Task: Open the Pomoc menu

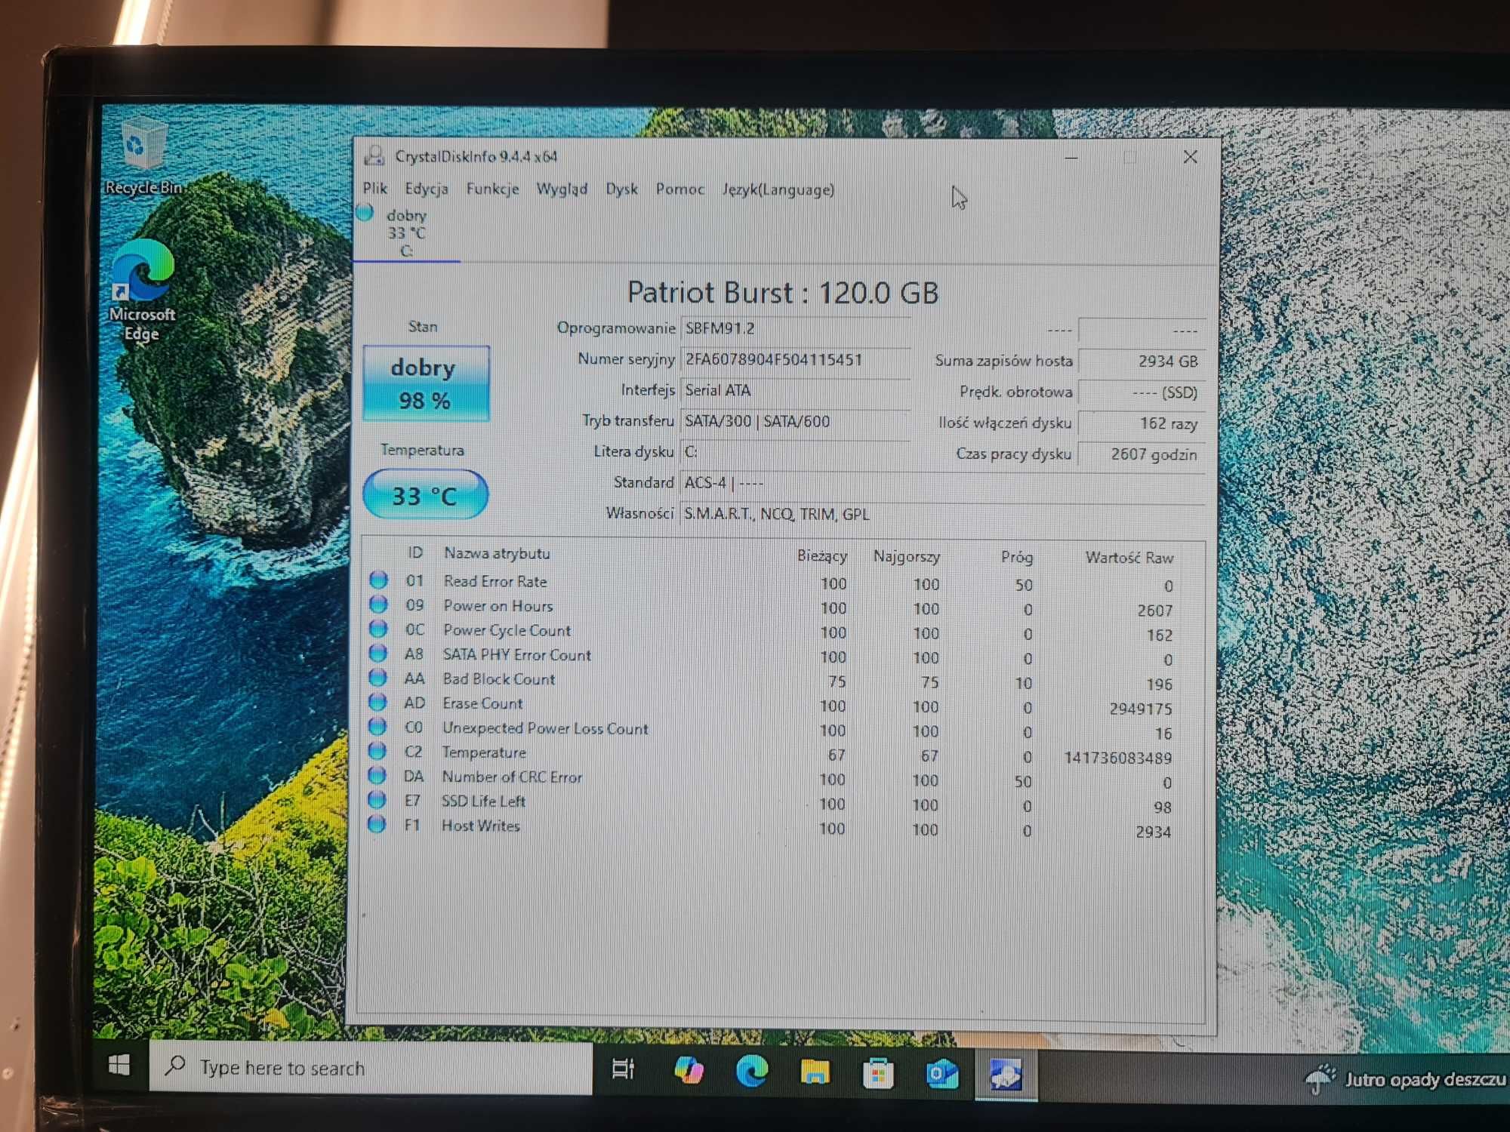Action: pos(679,189)
